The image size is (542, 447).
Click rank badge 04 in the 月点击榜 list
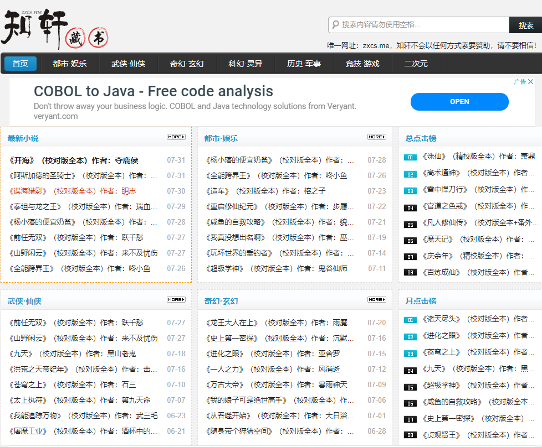[410, 370]
